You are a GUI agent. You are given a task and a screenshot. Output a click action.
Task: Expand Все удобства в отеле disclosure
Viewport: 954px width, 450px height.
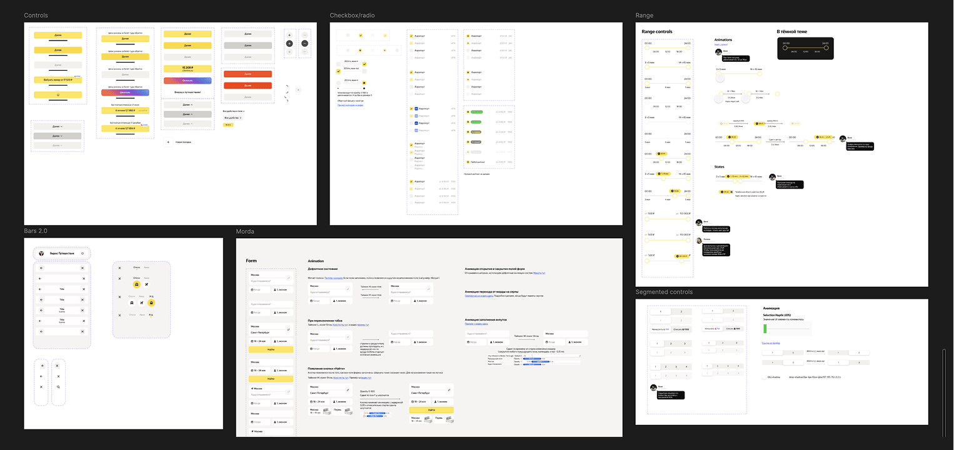click(x=234, y=111)
